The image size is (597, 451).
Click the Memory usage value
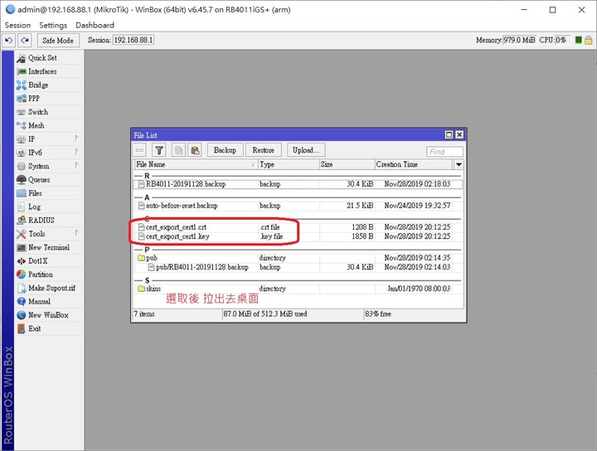tap(519, 40)
